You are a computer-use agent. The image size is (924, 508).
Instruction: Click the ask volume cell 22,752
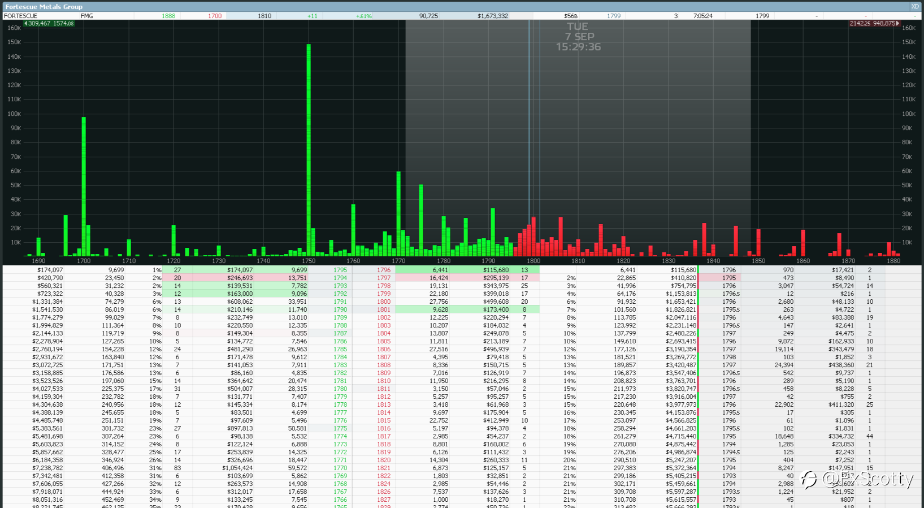coord(439,420)
